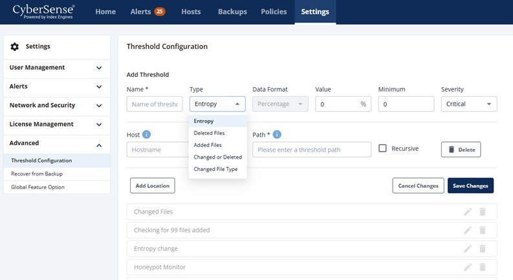The image size is (513, 280).
Task: Open Recover from Backup in sidebar
Action: [x=37, y=174]
